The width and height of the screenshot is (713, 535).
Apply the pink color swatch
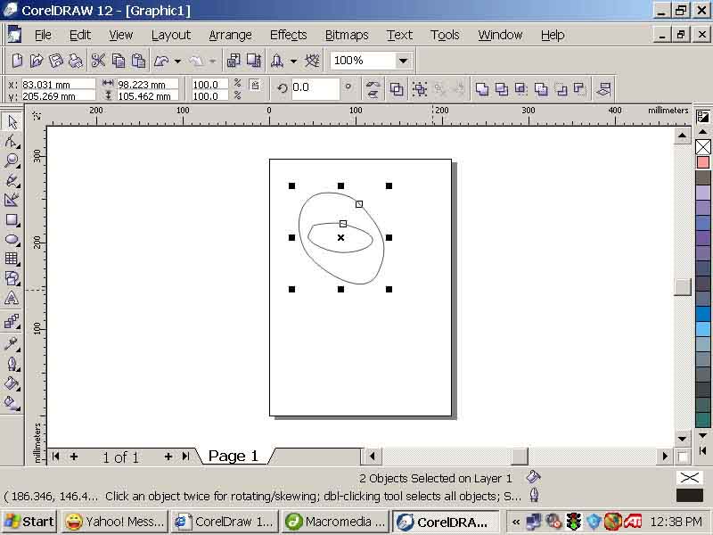703,162
